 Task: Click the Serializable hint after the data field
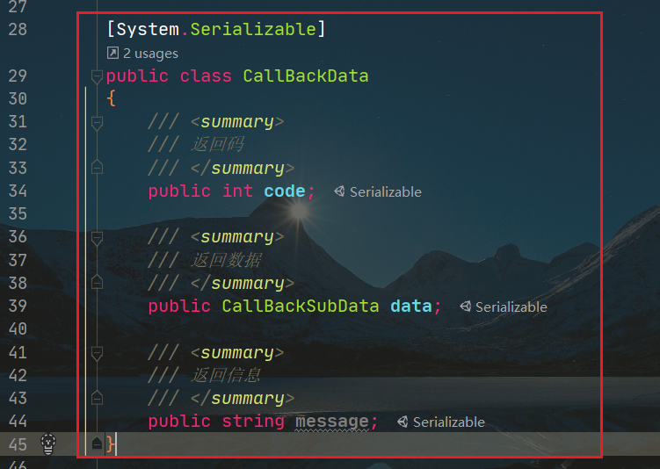pyautogui.click(x=511, y=307)
